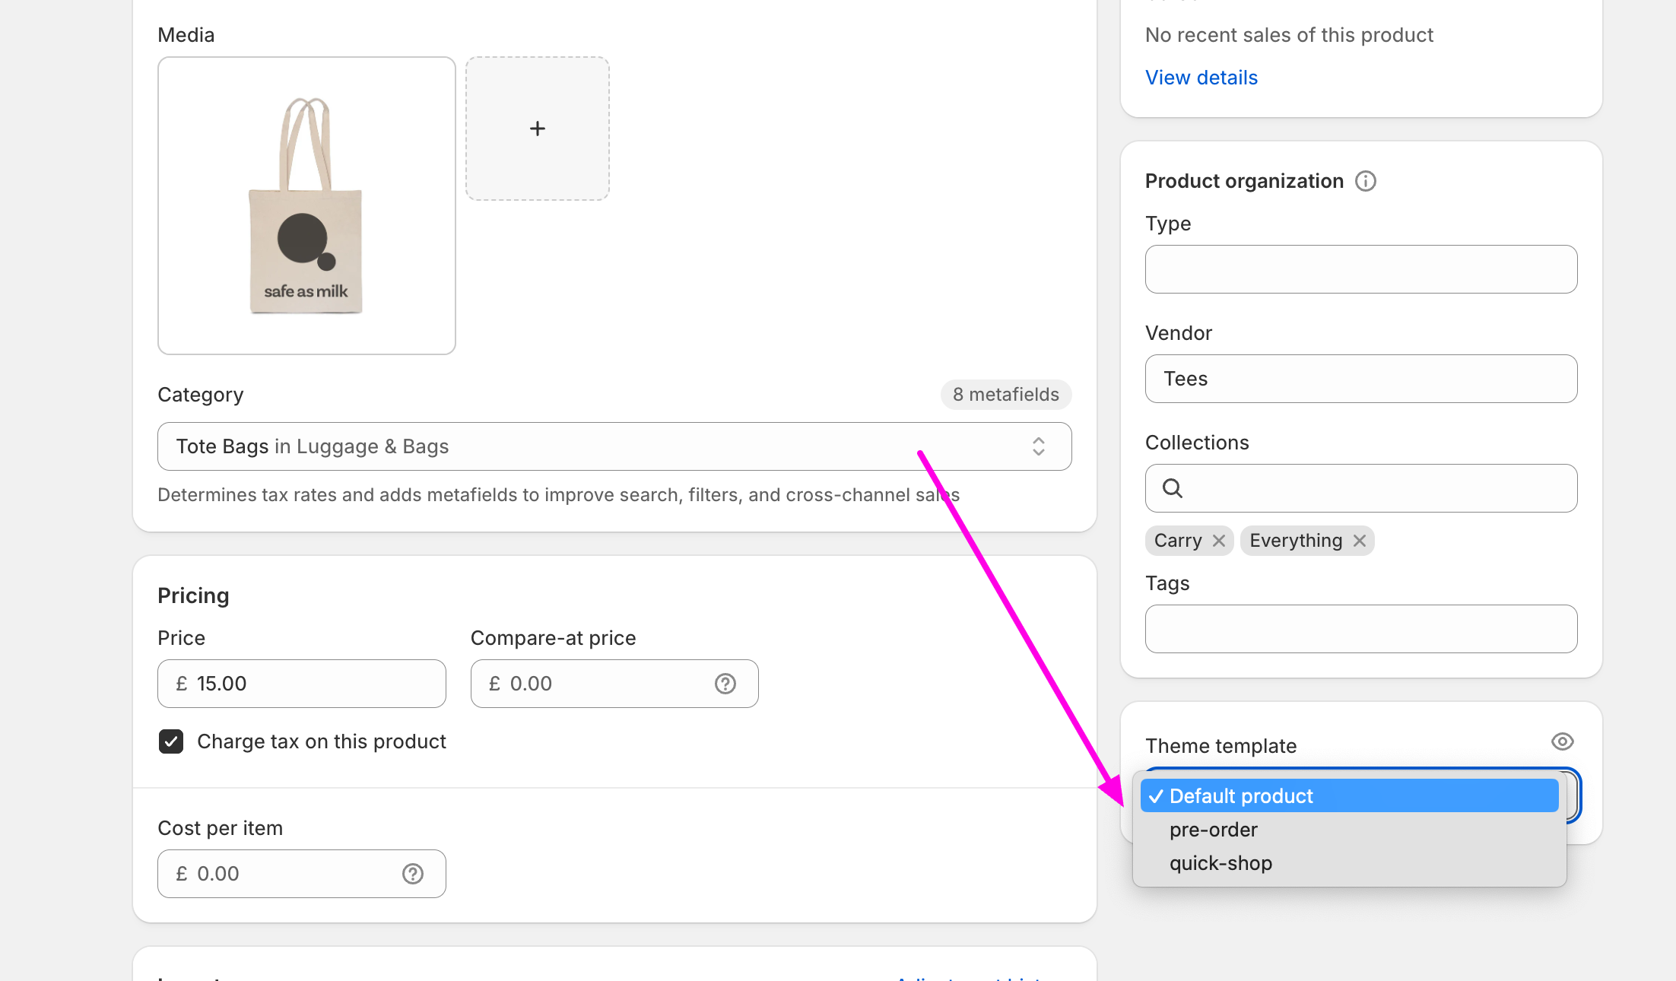
Task: Open View details link
Action: [x=1201, y=78]
